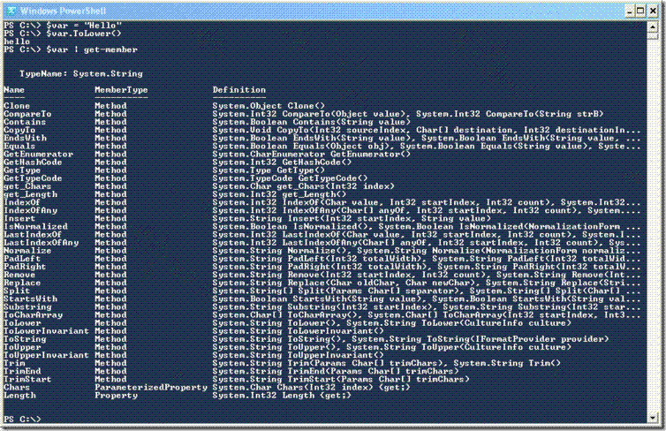Click the 'Replace' member name
Viewport: 666px width, 431px height.
coord(22,283)
